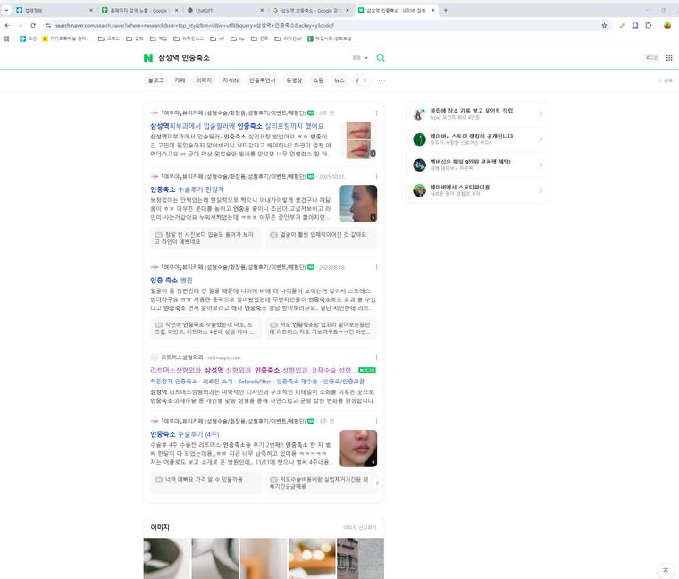Click the magnifier search button

click(x=381, y=57)
